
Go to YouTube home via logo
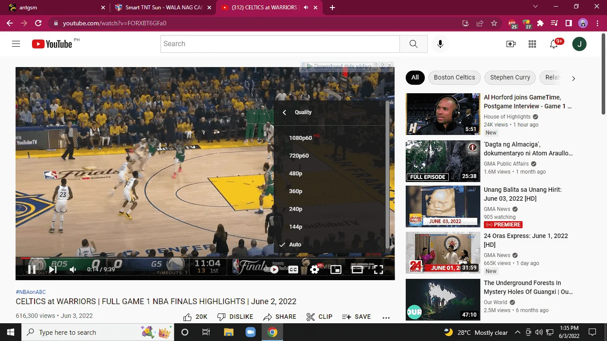pos(52,44)
